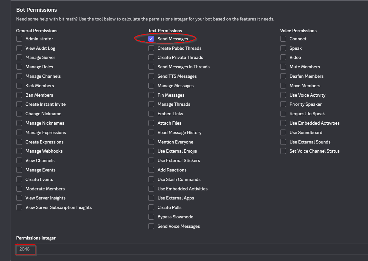The image size is (368, 261).
Task: Check the Speak permission box
Action: pos(283,48)
